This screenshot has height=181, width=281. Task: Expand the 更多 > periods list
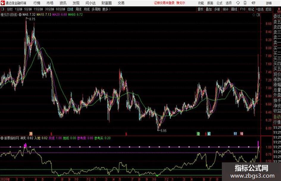point(106,9)
